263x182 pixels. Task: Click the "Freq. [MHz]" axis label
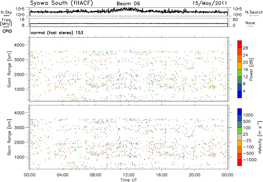[6, 22]
